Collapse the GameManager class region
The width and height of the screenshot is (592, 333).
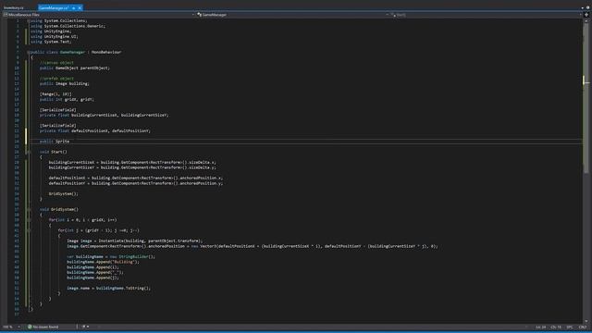click(x=29, y=52)
